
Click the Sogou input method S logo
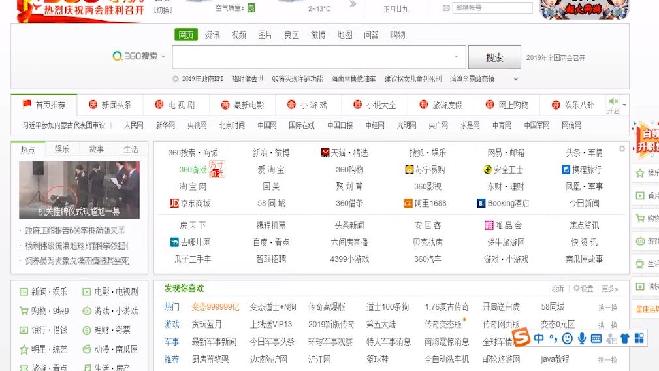522,338
